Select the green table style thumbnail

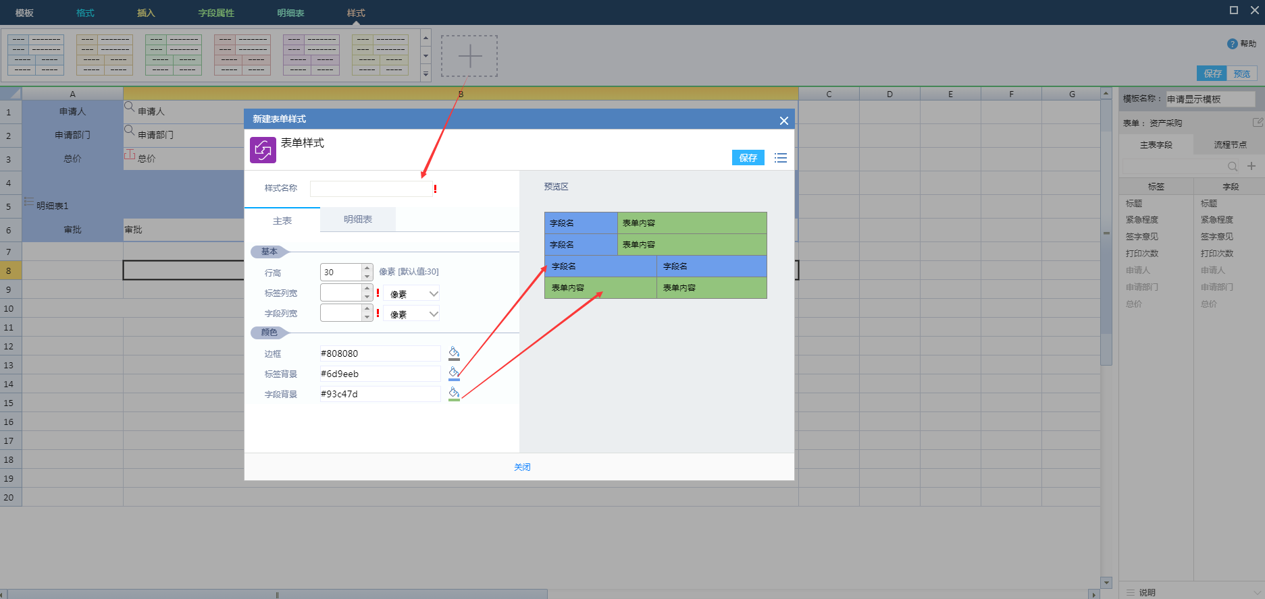point(174,55)
